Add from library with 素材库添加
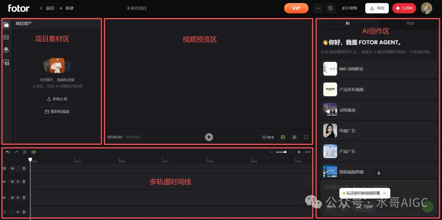The image size is (442, 220). click(57, 111)
